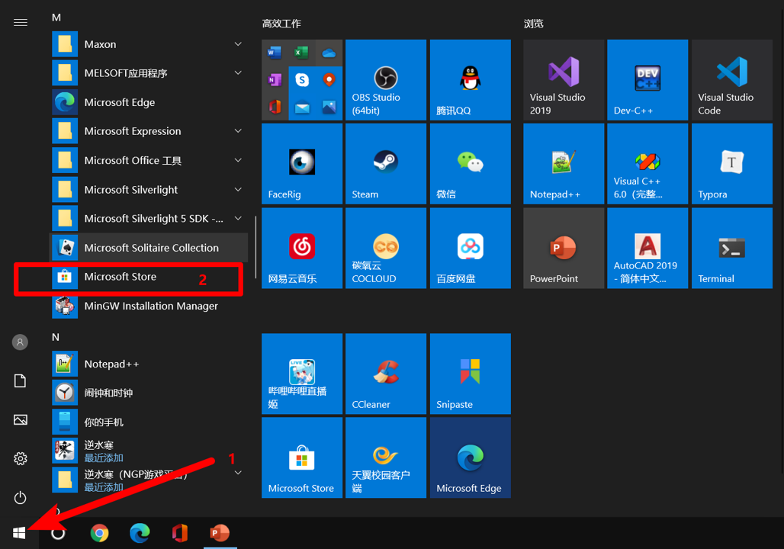Launch 逆水寒 game from the app list
784x549 pixels.
(x=149, y=451)
